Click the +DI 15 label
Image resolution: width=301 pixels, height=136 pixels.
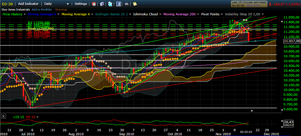click(18, 117)
